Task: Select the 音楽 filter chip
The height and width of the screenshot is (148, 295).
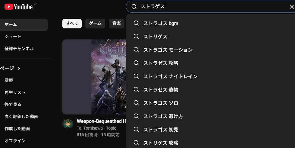Action: pyautogui.click(x=117, y=23)
